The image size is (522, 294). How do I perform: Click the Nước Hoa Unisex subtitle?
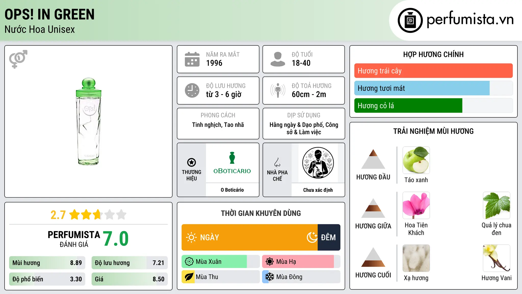tap(40, 29)
